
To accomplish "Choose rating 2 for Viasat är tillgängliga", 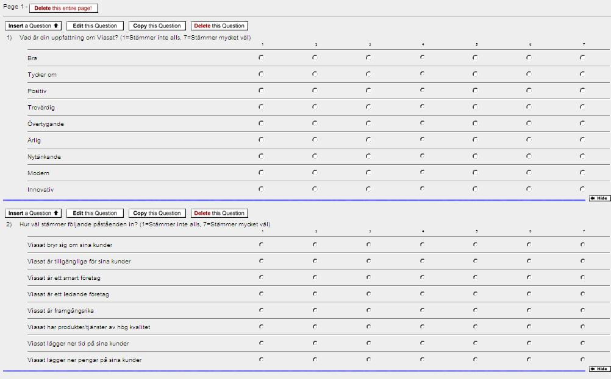I will click(x=315, y=261).
